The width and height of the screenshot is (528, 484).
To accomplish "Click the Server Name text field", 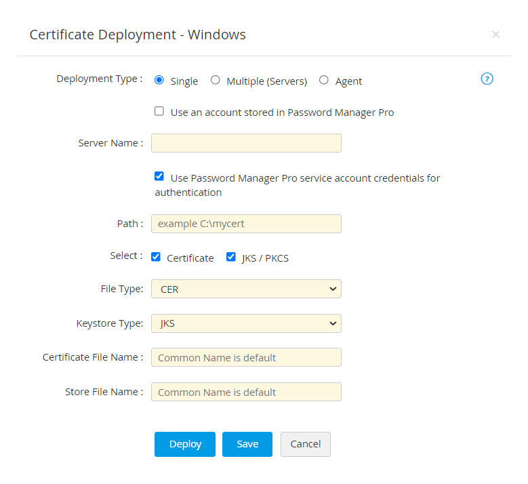I will click(246, 143).
